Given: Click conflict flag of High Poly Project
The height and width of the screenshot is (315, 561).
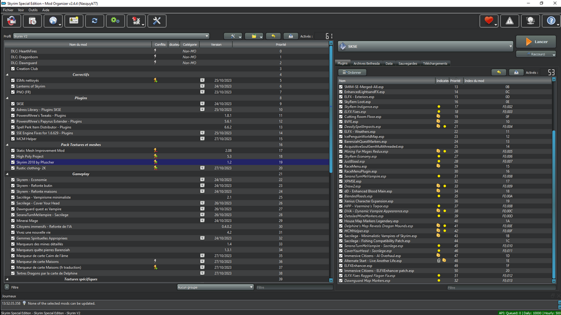Looking at the screenshot, I should 155,156.
